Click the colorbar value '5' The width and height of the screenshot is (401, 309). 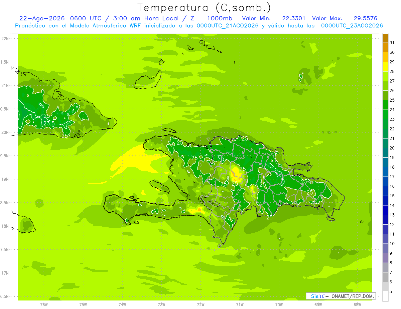(391, 292)
